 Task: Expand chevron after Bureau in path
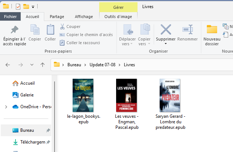point(85,65)
